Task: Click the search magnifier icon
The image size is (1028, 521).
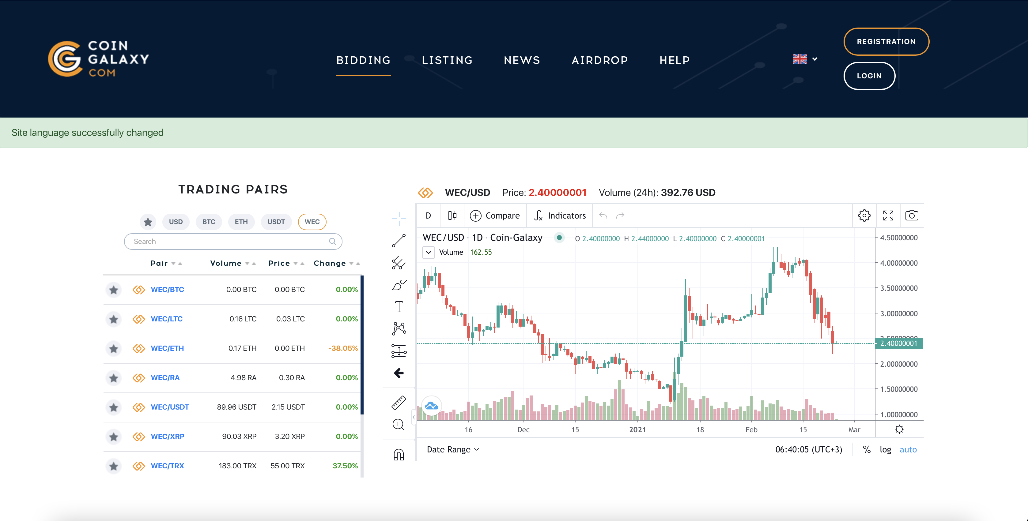Action: 332,241
